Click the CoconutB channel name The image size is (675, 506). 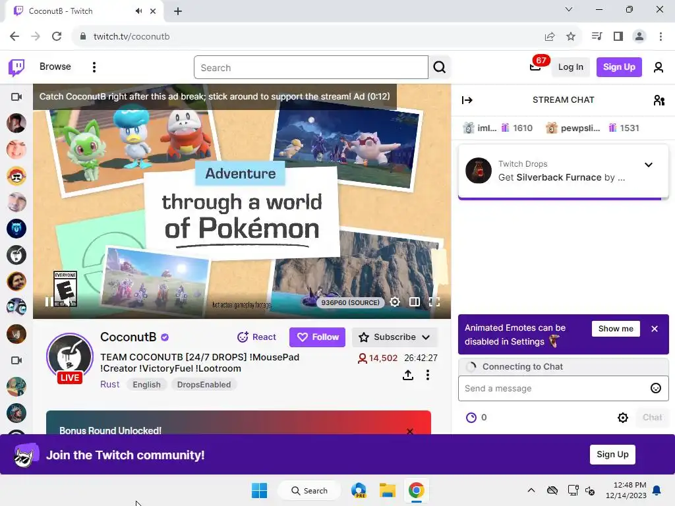[x=129, y=337]
